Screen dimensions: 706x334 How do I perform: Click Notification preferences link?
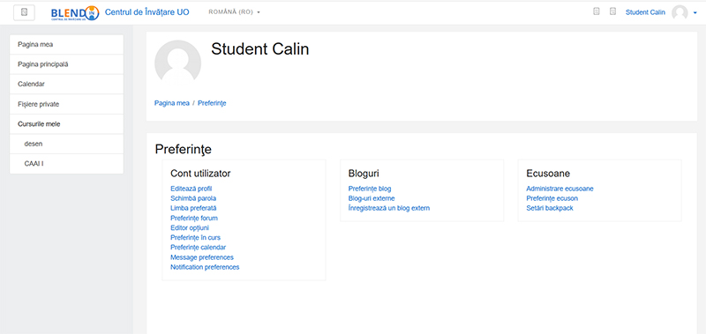tap(205, 267)
